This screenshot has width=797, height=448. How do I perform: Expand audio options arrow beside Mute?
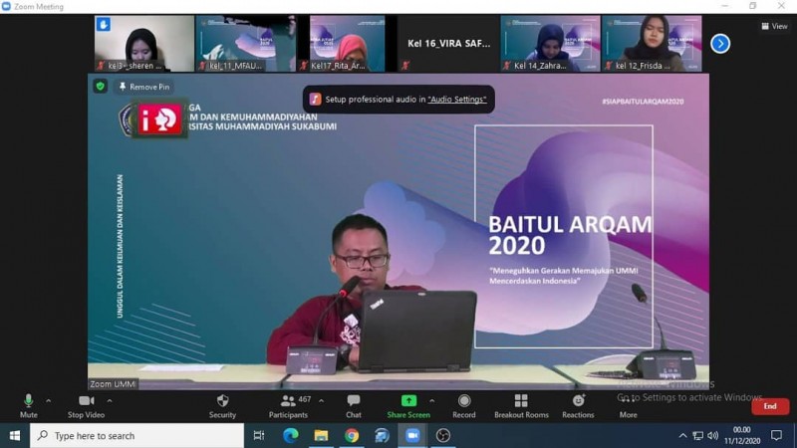(x=48, y=401)
